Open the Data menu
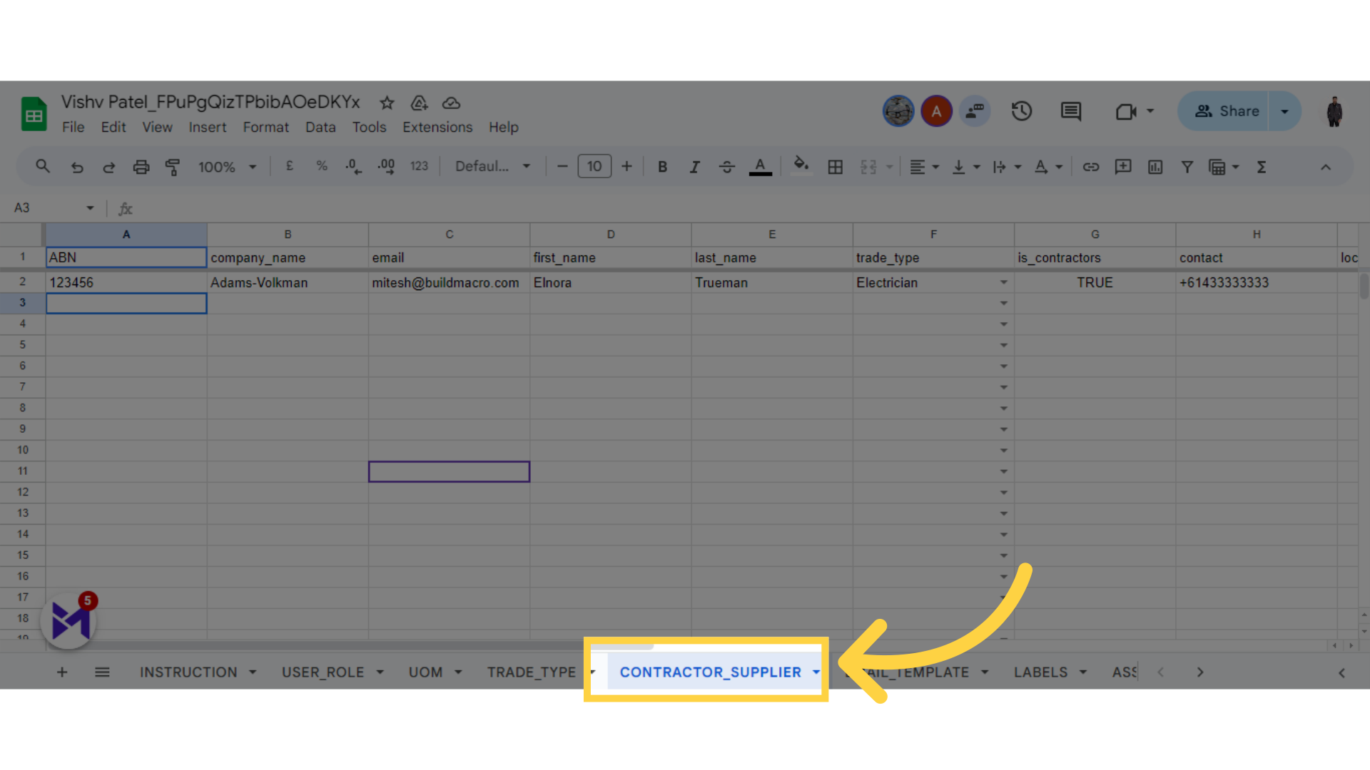This screenshot has width=1370, height=770. click(320, 127)
